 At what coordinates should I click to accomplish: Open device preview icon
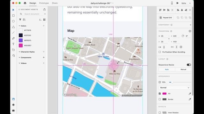coord(172,3)
